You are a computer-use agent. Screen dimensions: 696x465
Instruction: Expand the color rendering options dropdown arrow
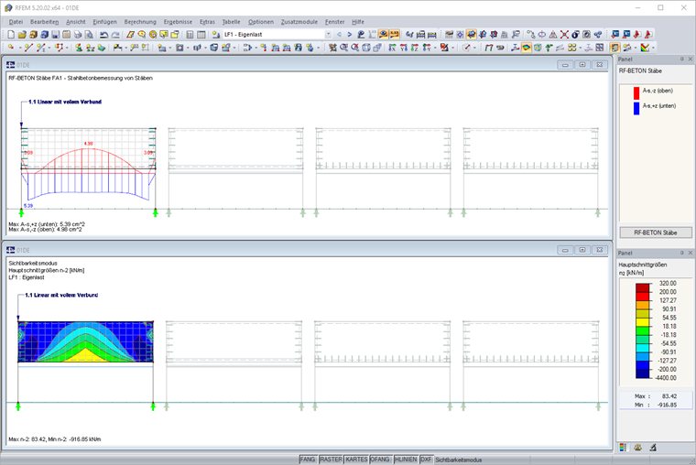click(x=653, y=48)
